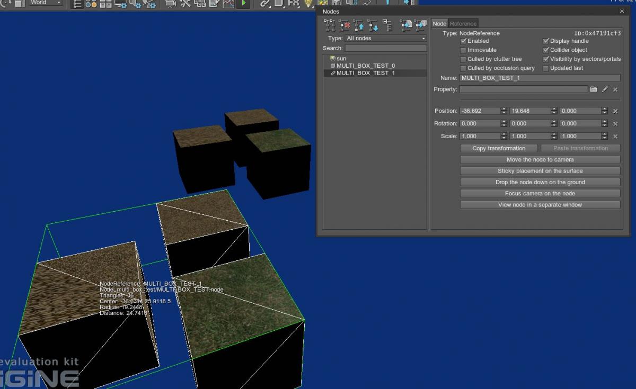Screen dimensions: 636x389
Task: Click the collapse node tree icon
Action: point(387,25)
